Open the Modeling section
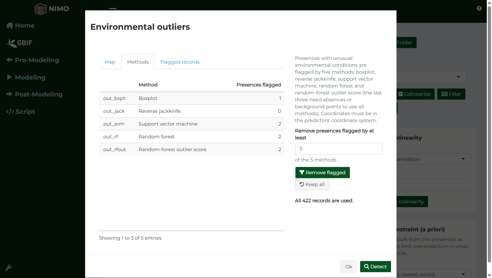 [26, 77]
